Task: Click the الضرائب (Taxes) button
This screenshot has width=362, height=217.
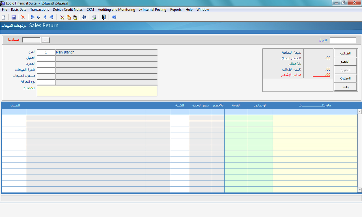Action: point(345,53)
